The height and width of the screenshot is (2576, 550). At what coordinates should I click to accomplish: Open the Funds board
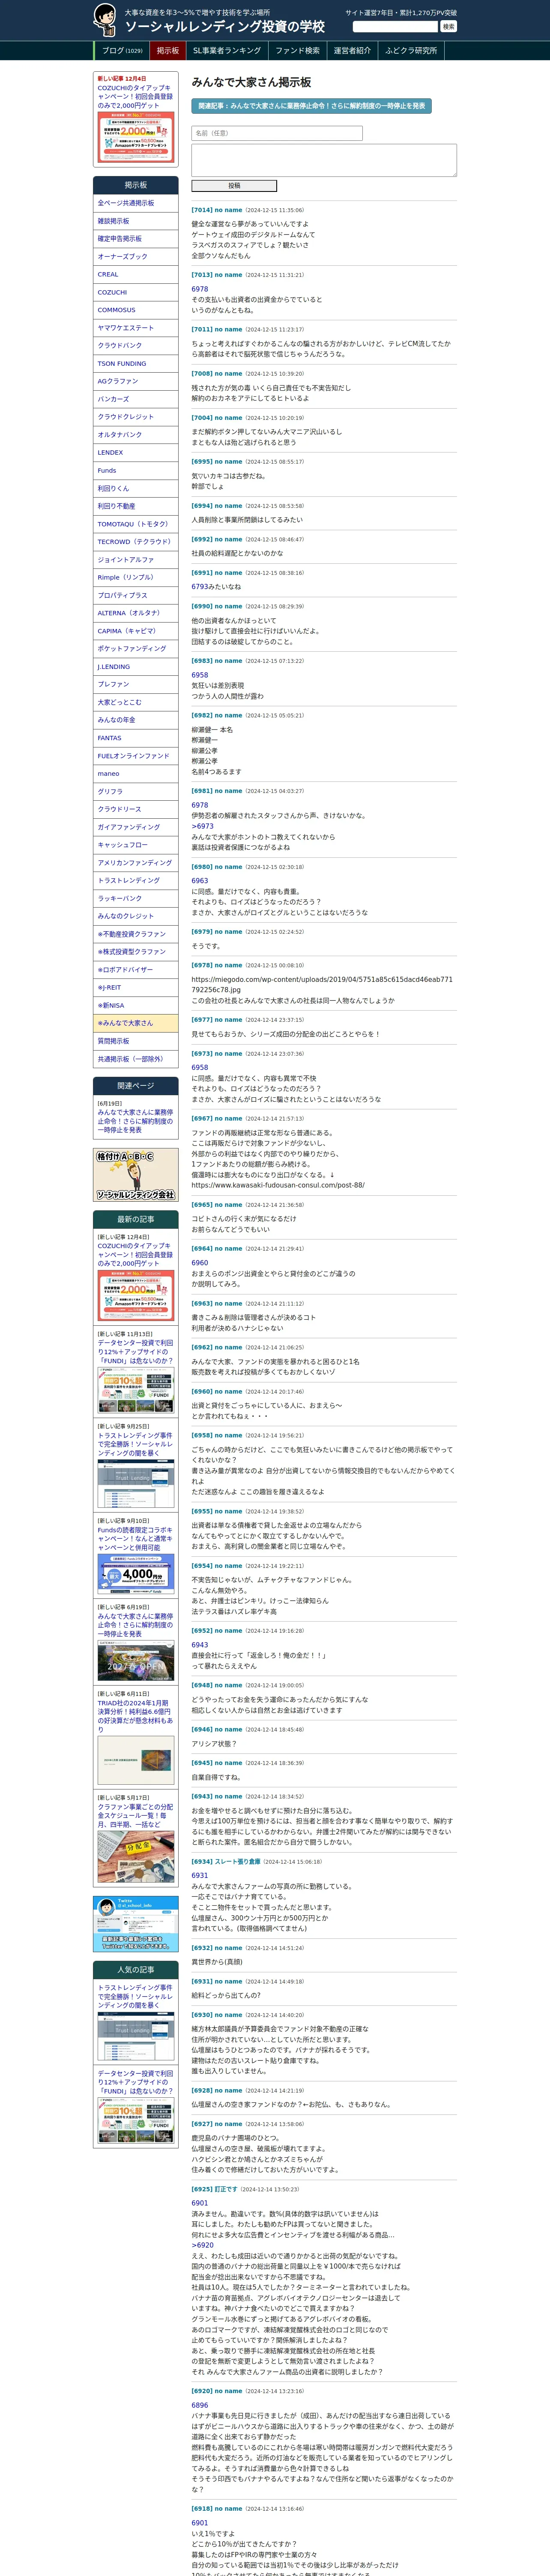136,471
